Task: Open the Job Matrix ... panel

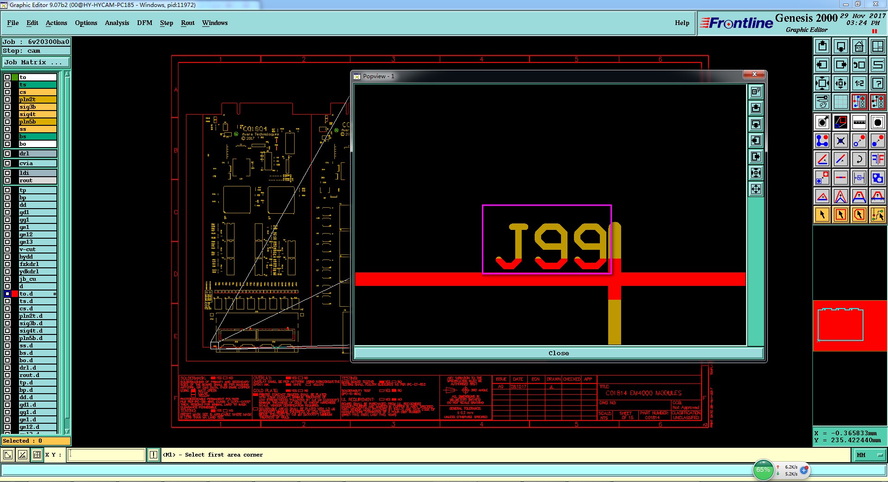Action: [36, 62]
